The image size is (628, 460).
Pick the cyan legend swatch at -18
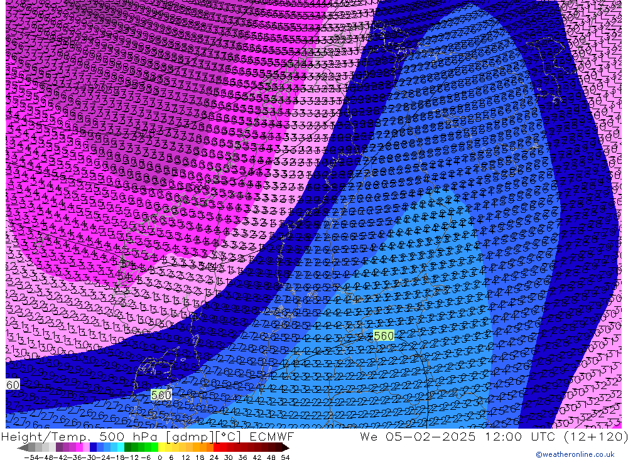point(121,447)
